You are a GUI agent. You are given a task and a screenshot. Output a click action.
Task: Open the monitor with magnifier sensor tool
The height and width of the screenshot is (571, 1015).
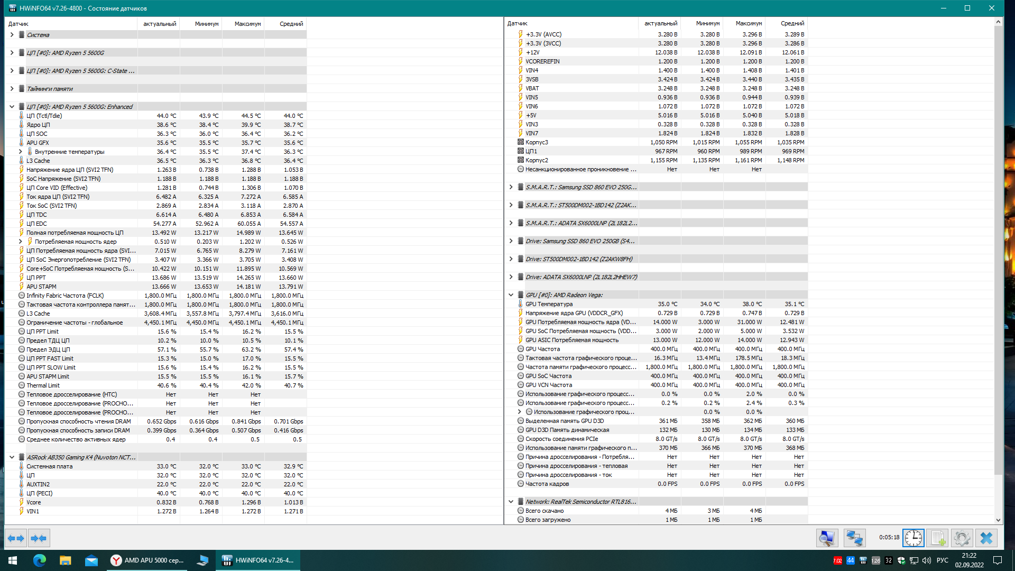click(827, 538)
